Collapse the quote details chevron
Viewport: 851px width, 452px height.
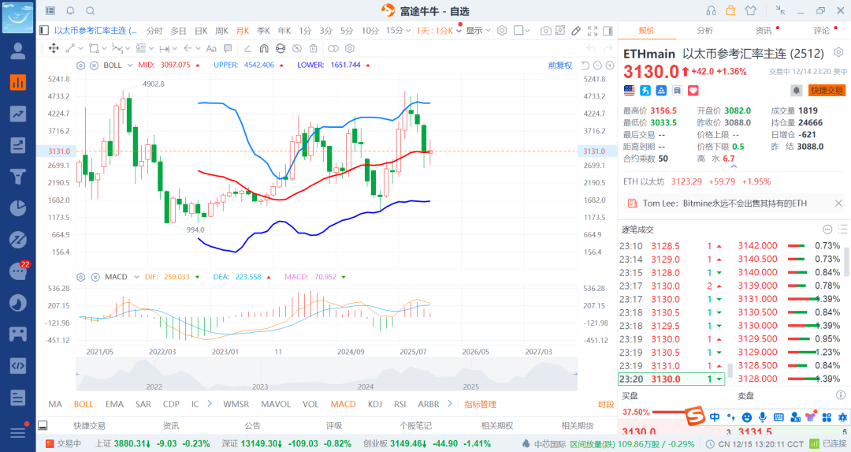(x=735, y=164)
